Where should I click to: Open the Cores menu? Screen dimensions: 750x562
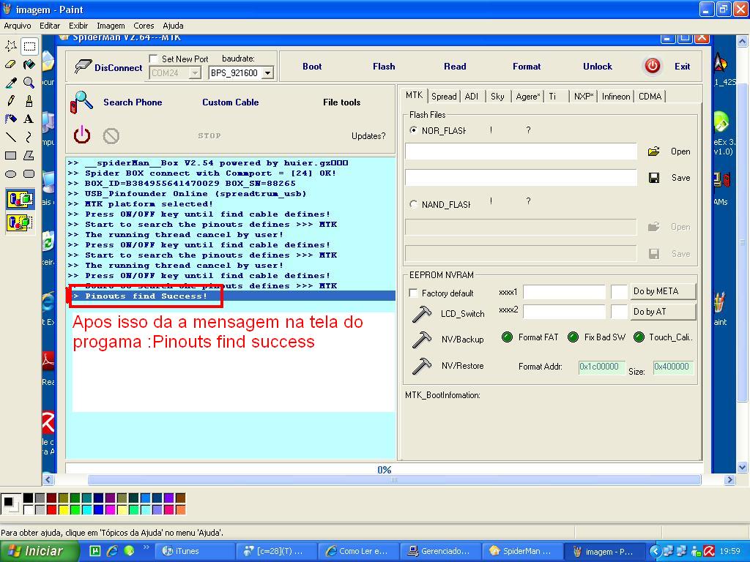144,26
